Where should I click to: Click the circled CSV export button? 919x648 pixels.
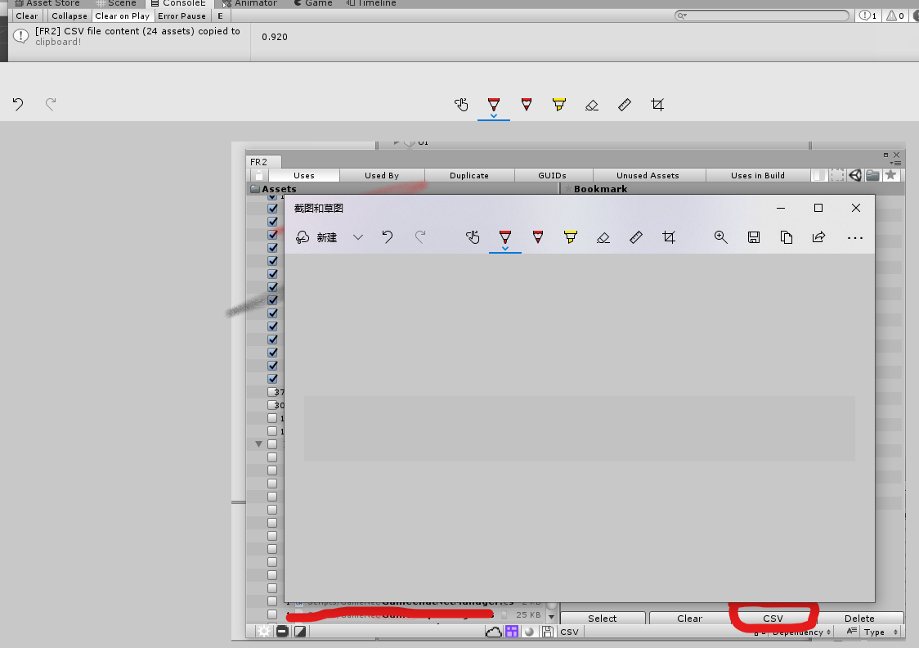[772, 618]
